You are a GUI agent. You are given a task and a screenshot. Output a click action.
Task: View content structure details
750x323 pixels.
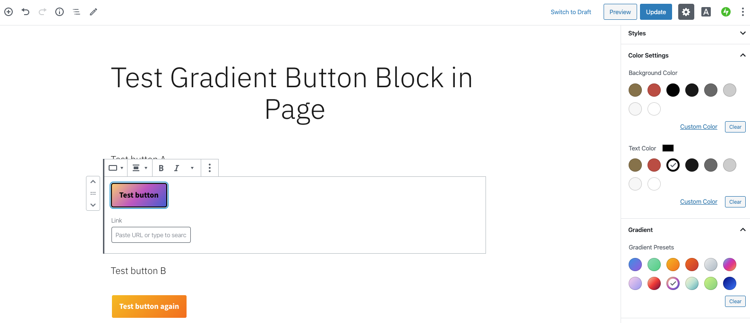tap(59, 12)
